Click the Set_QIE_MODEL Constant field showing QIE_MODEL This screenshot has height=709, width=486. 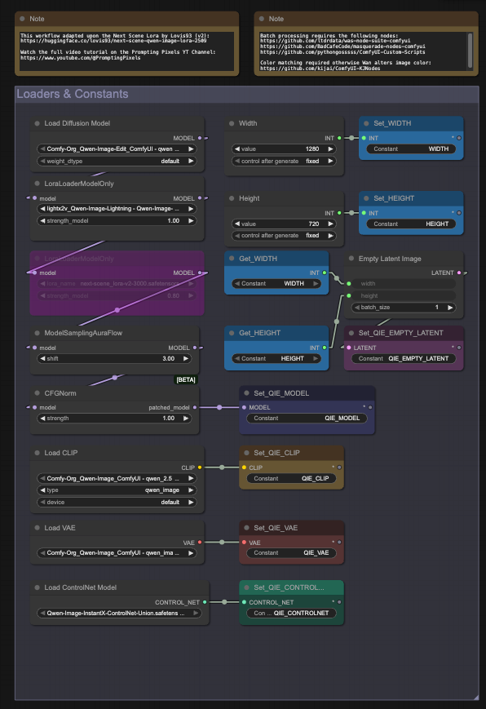tap(307, 419)
